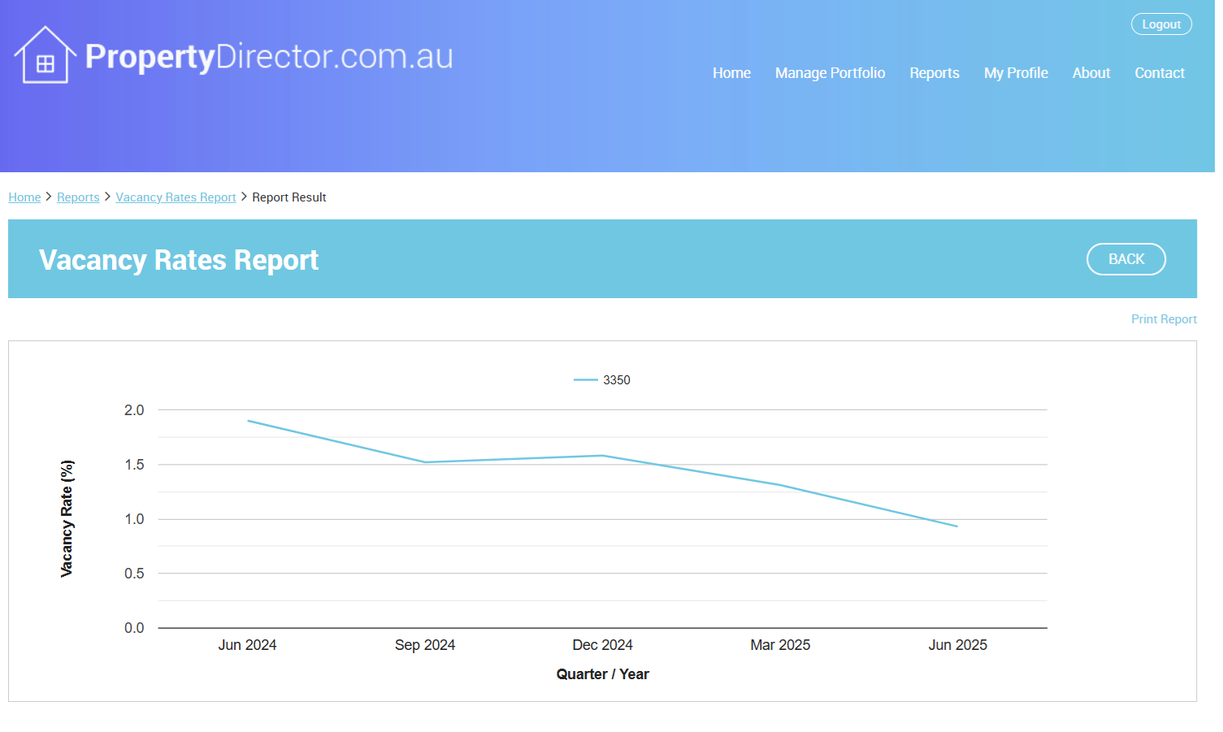This screenshot has height=732, width=1223.
Task: Click the PropertyDirector.com.au site title
Action: [268, 57]
